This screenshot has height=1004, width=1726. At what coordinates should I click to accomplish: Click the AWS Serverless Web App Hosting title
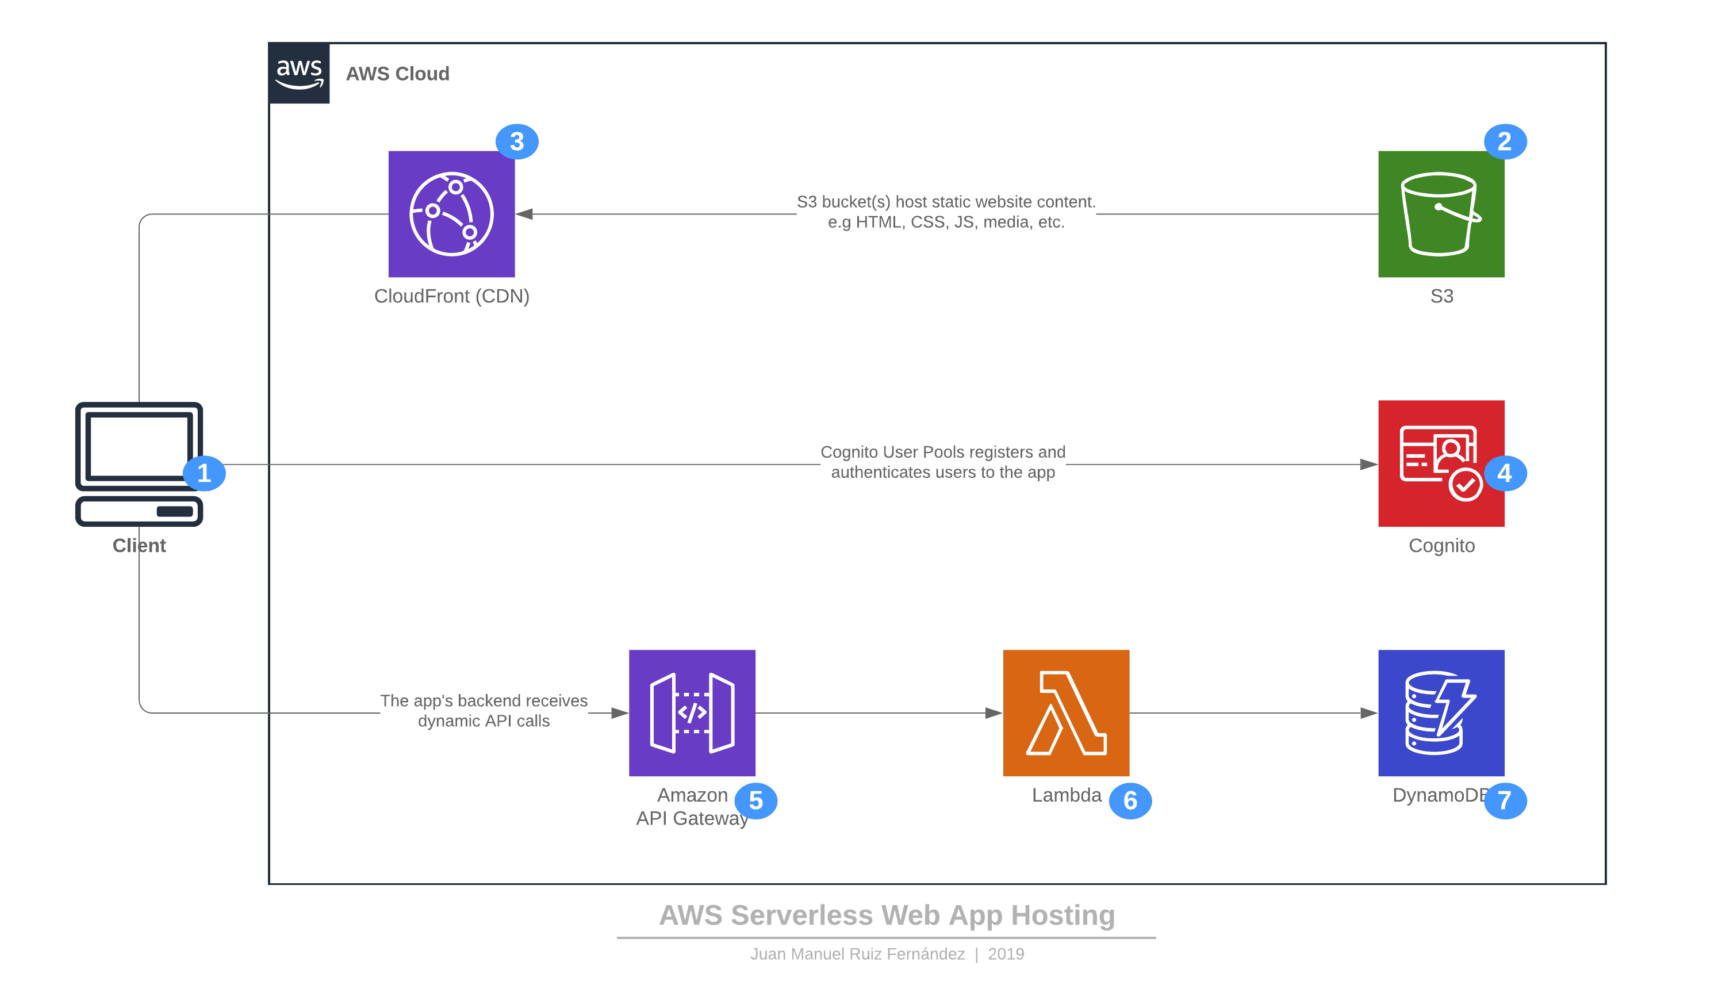coord(887,915)
